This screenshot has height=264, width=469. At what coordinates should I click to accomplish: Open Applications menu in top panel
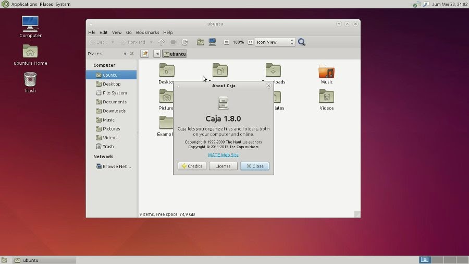24,4
